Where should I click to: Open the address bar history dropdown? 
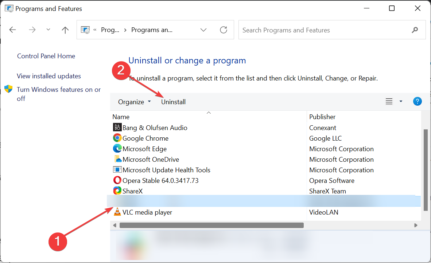[203, 30]
